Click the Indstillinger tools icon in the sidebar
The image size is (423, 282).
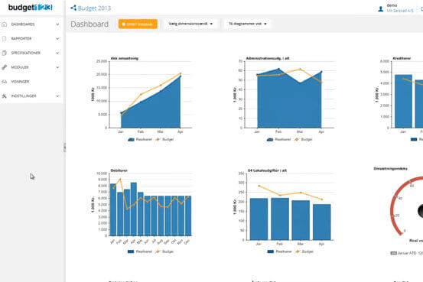[x=4, y=96]
